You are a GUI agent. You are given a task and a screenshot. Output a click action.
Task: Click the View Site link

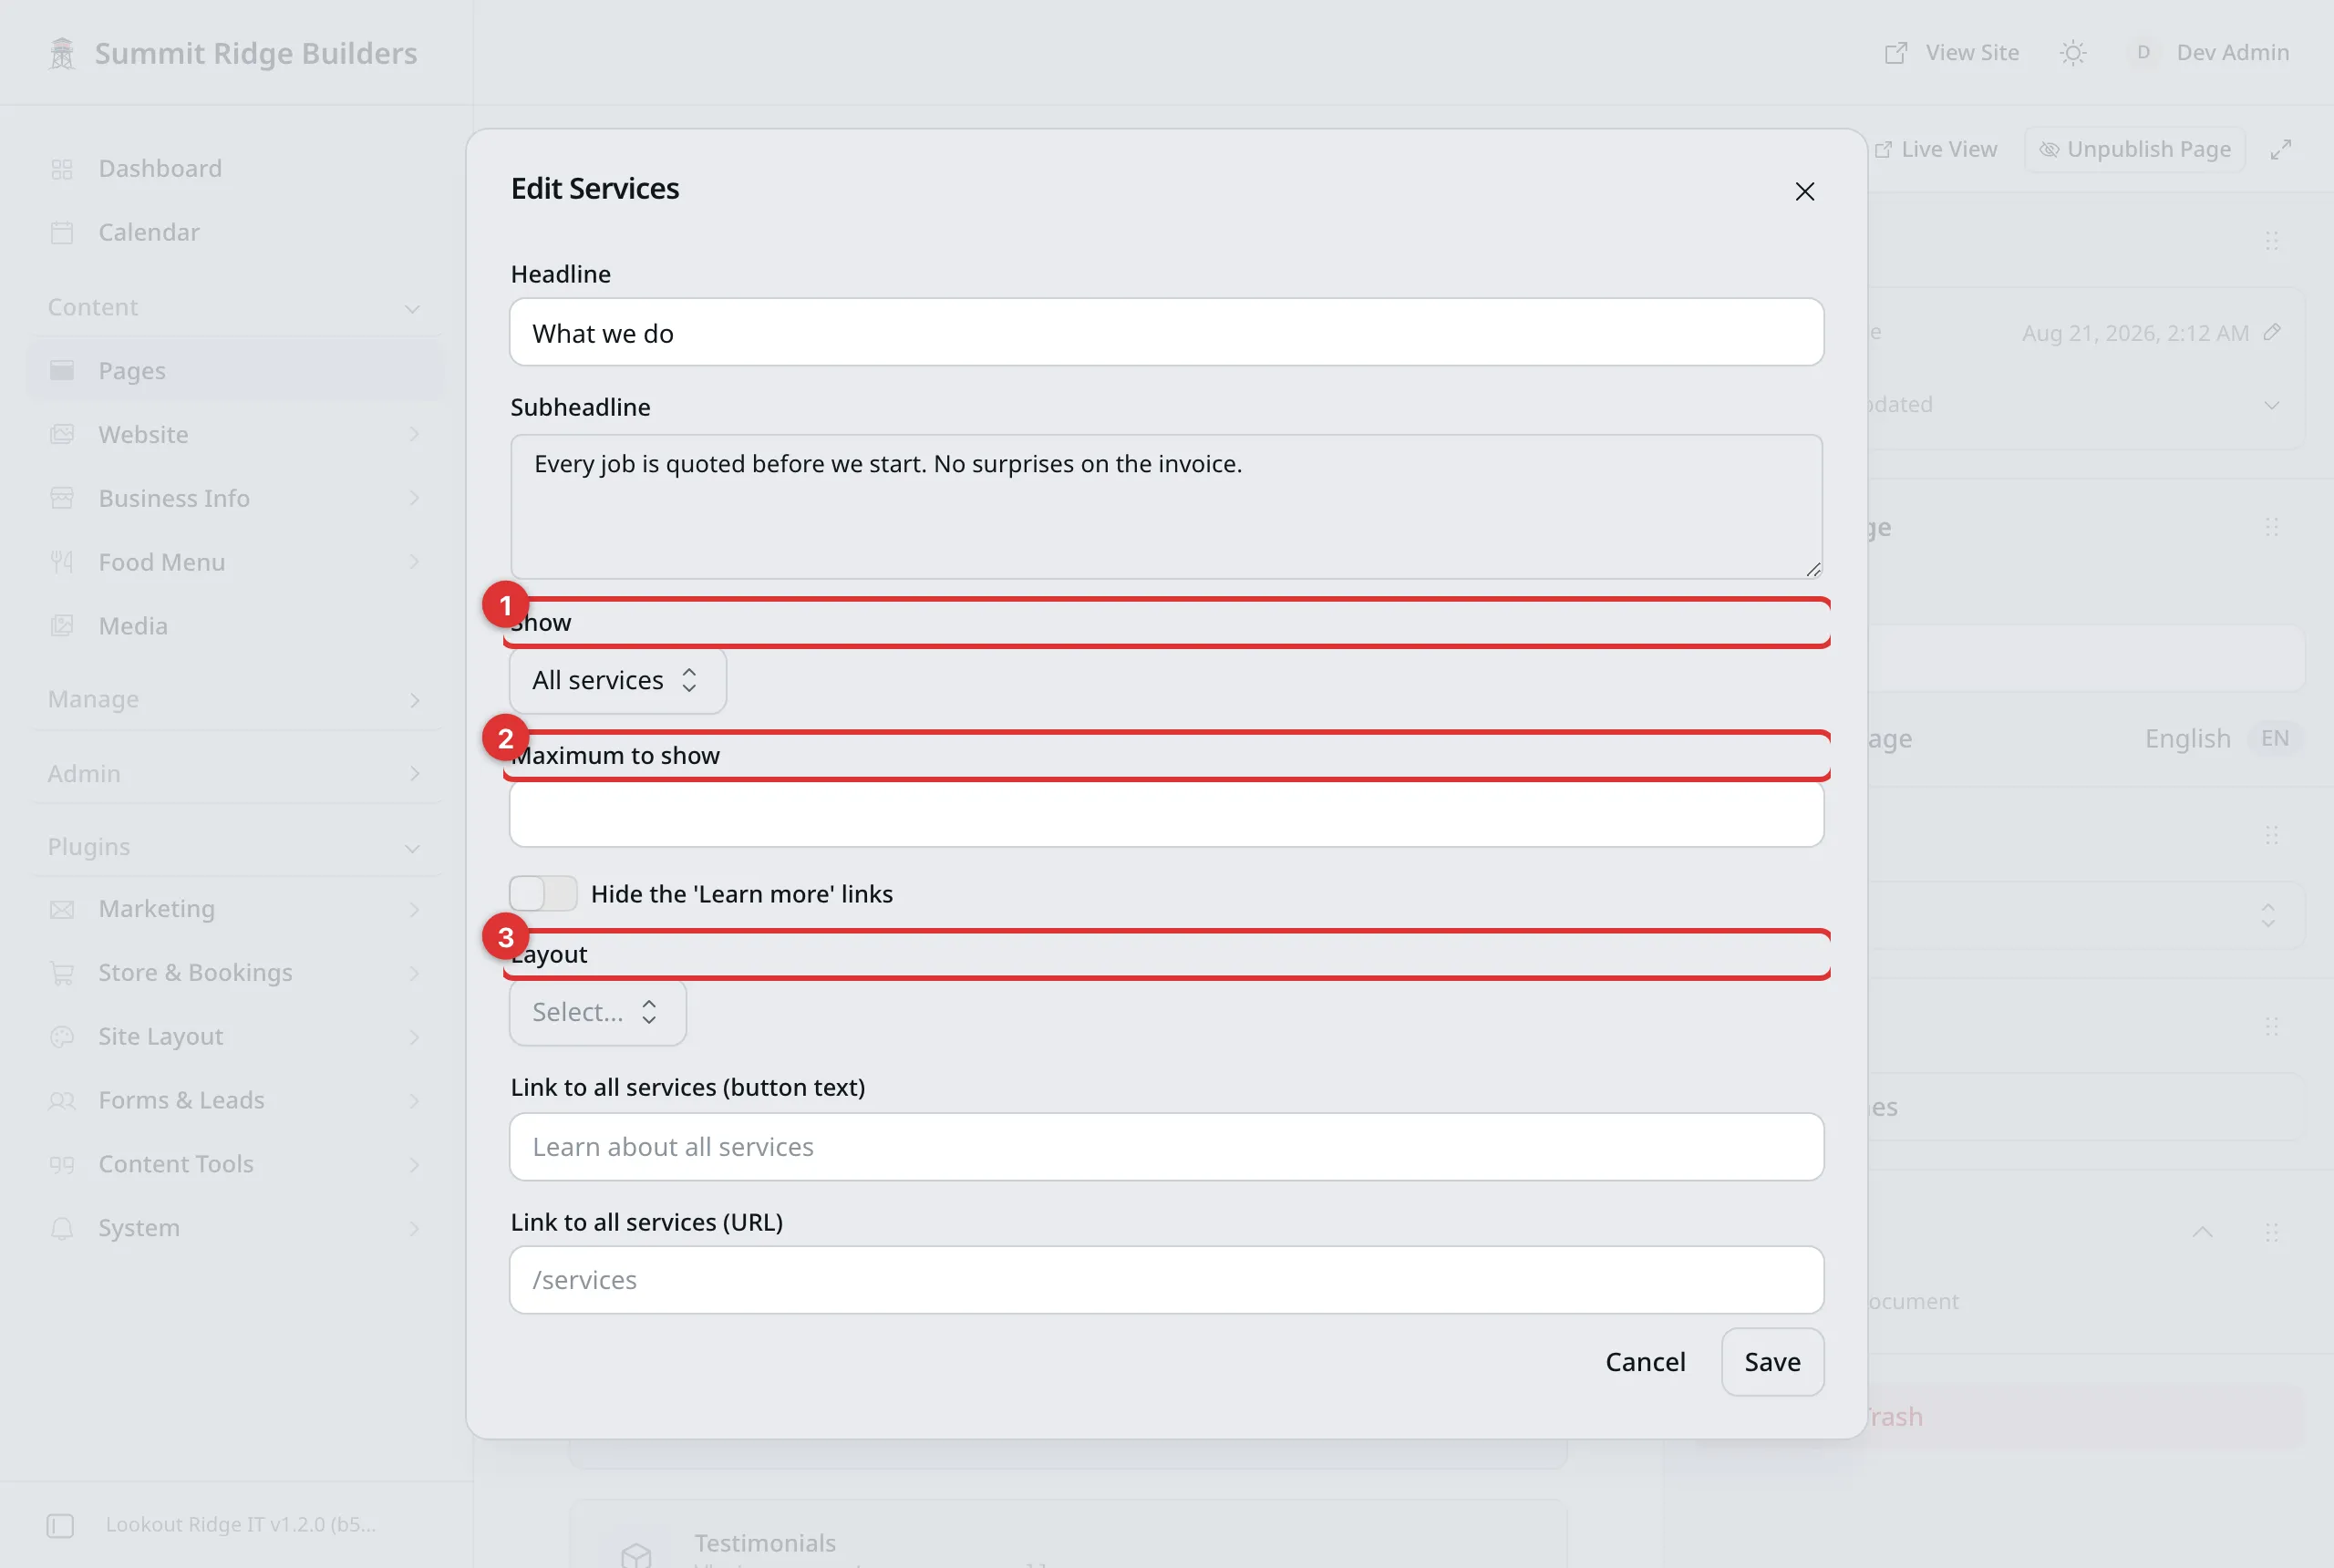[x=1952, y=52]
